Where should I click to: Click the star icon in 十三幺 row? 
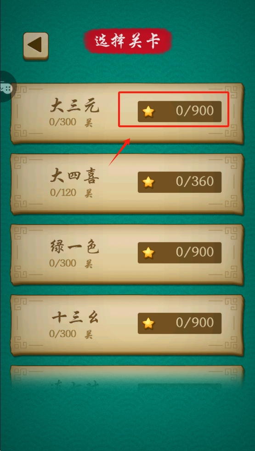(x=148, y=323)
